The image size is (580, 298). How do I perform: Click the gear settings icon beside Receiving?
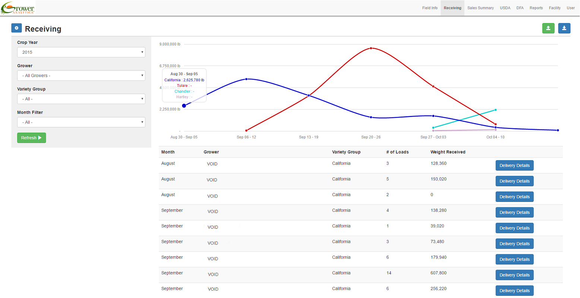[x=16, y=28]
